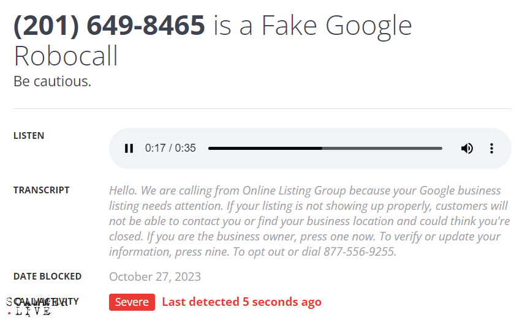Click the Be cautious subtitle
The image size is (522, 323).
pyautogui.click(x=52, y=81)
